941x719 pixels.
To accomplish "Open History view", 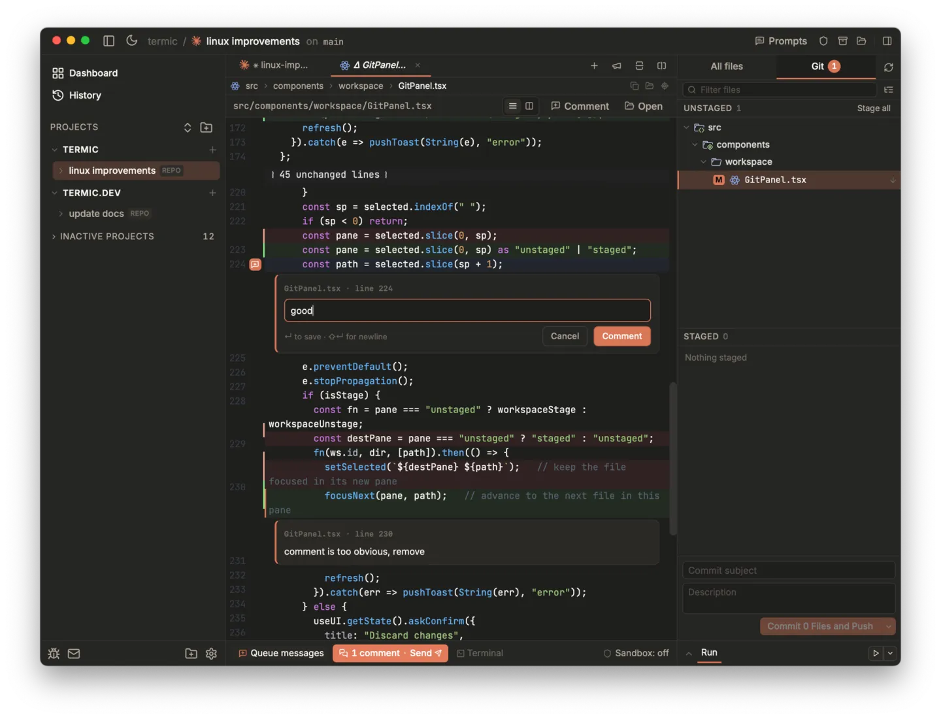I will (76, 95).
